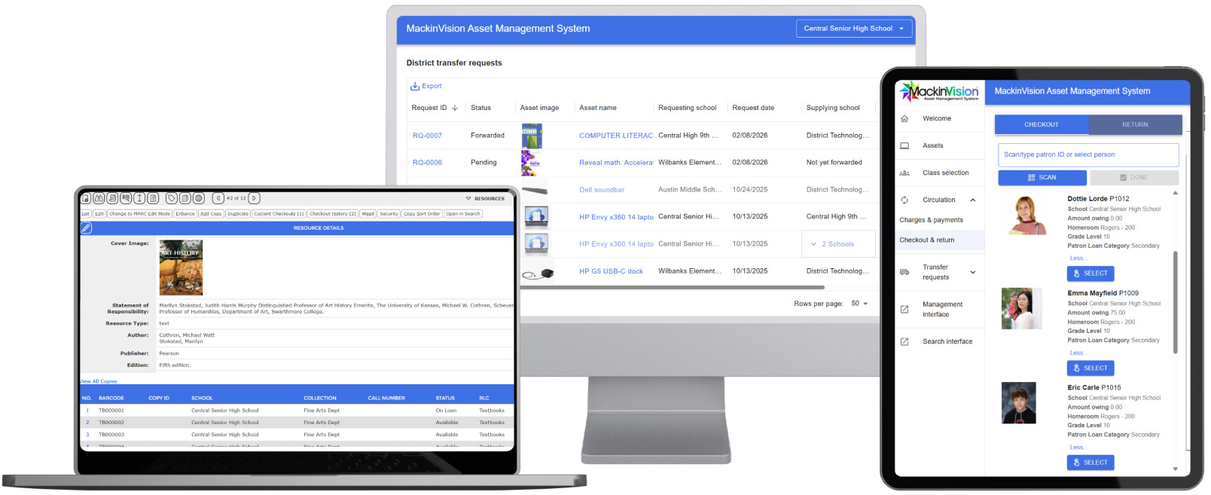Click the pencil edit icon beside Resource Details
1211x495 pixels.
click(86, 228)
